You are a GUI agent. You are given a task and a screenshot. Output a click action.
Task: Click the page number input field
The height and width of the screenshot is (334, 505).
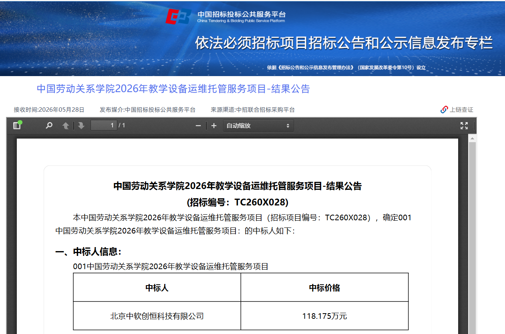[x=104, y=125]
